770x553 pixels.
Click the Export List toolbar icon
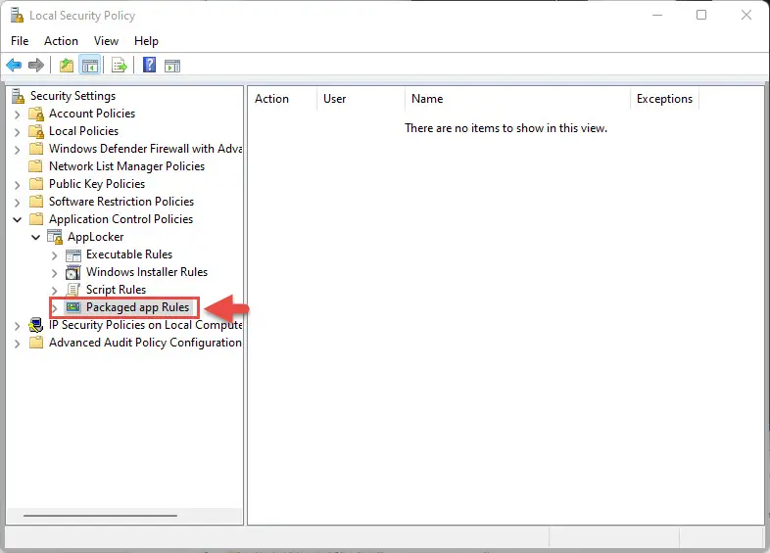point(120,66)
